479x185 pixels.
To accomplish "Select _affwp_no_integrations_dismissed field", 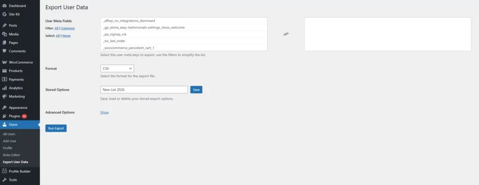I will tap(183, 21).
